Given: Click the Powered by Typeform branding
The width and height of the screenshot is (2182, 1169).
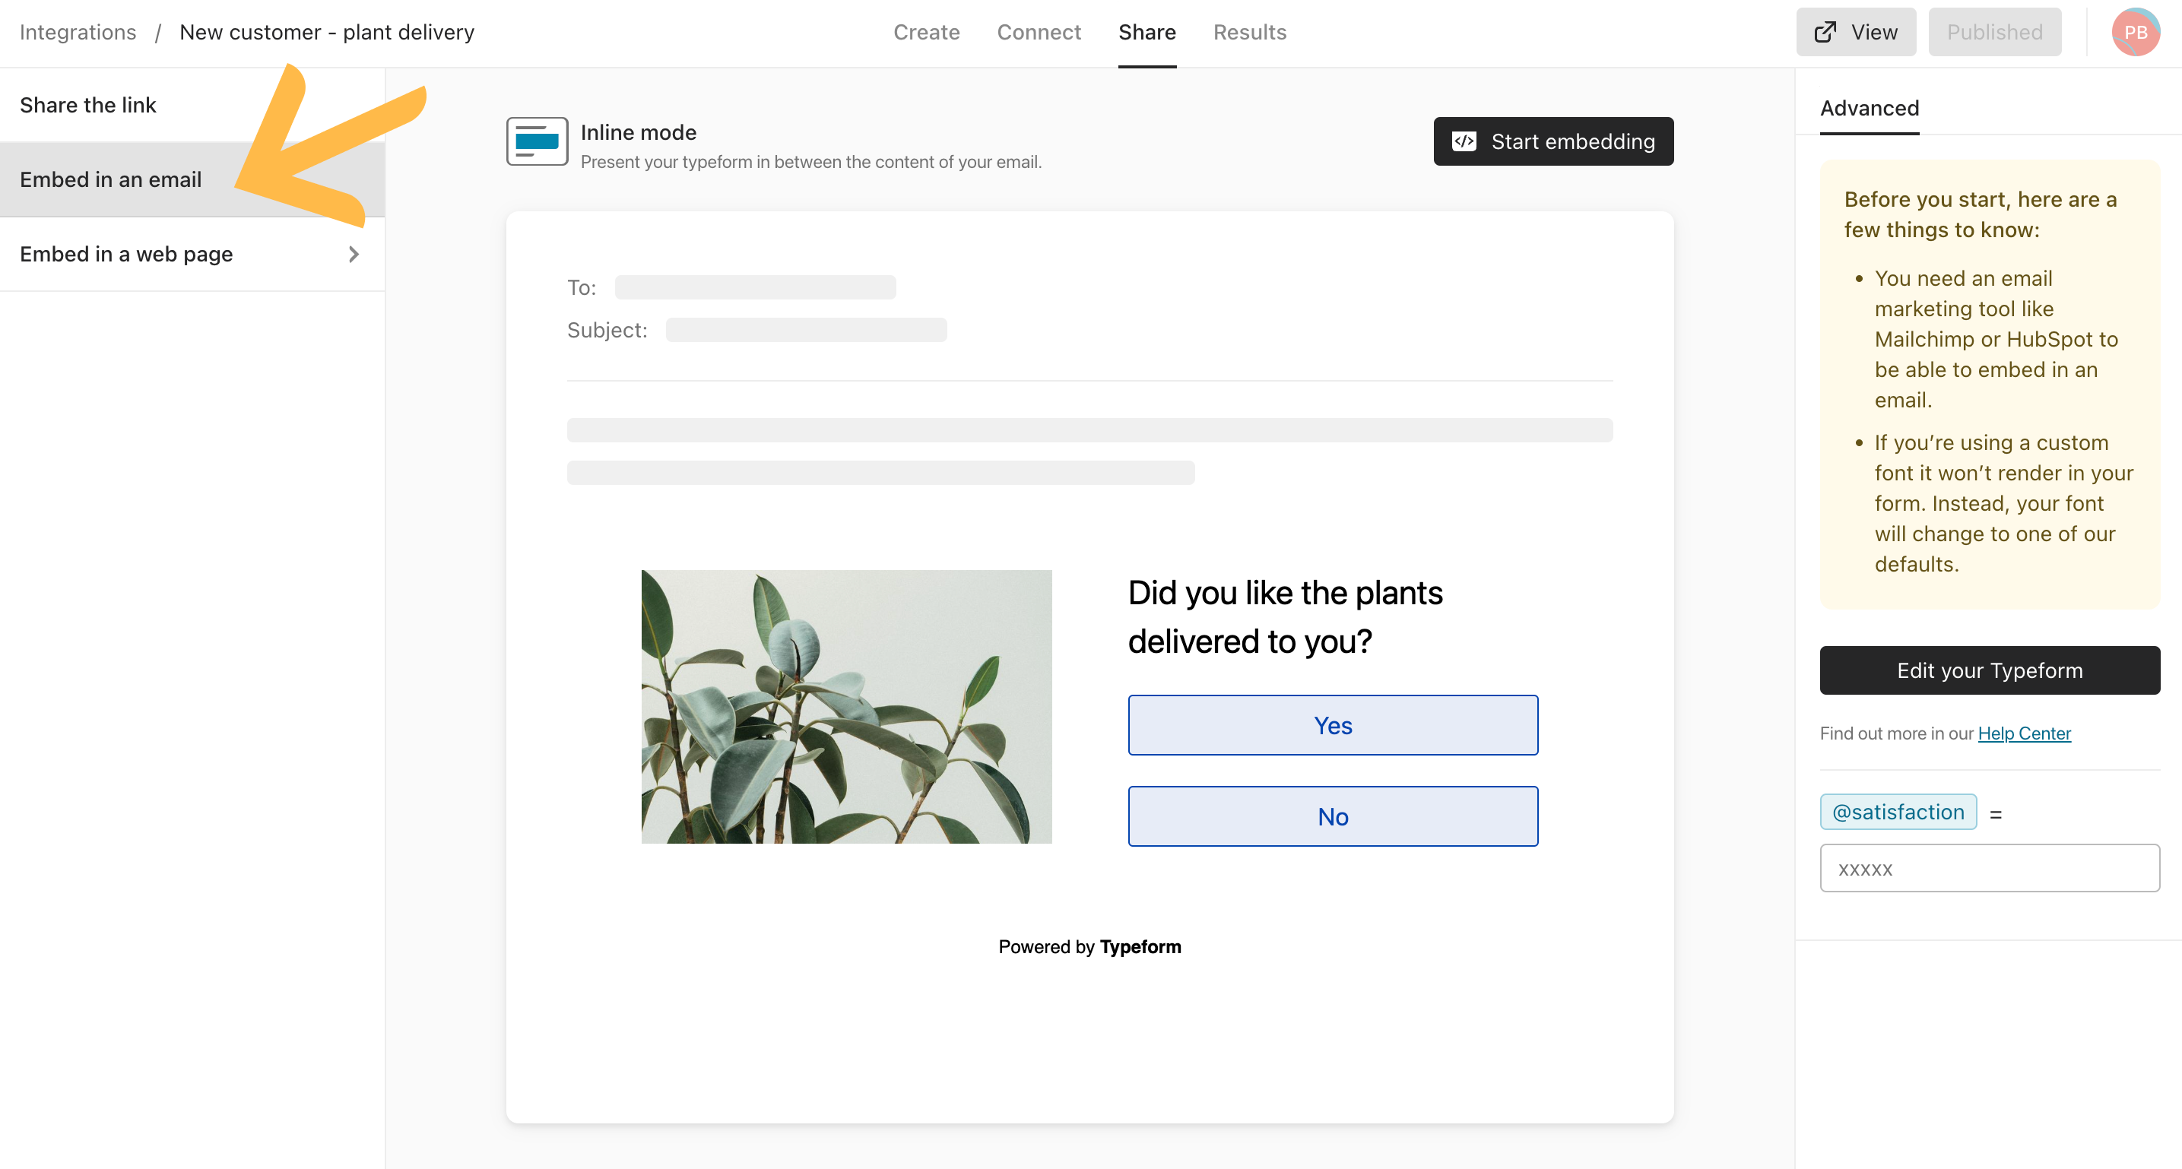Looking at the screenshot, I should click(1089, 946).
